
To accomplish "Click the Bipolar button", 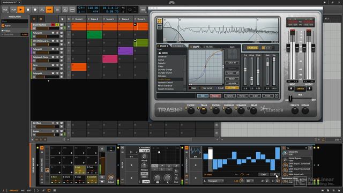I will tap(232, 79).
